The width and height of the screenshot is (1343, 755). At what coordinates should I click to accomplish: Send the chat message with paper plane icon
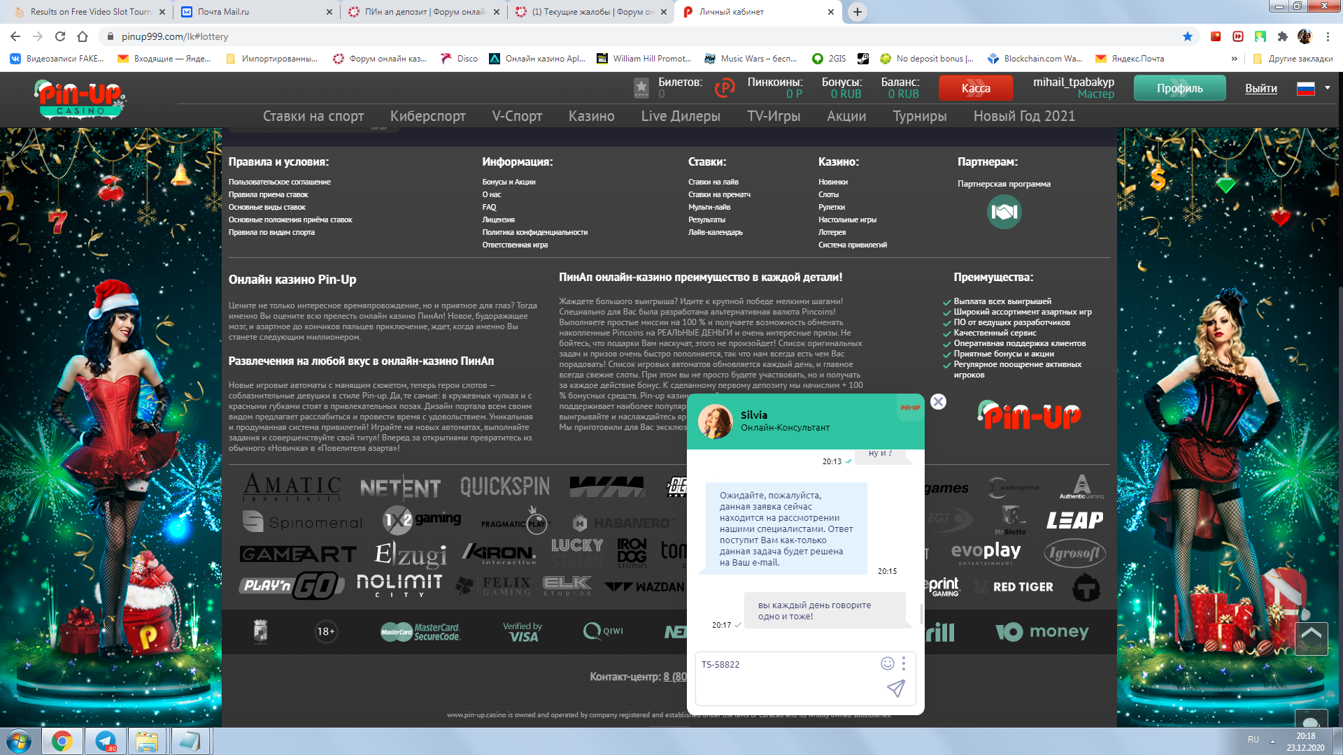896,689
